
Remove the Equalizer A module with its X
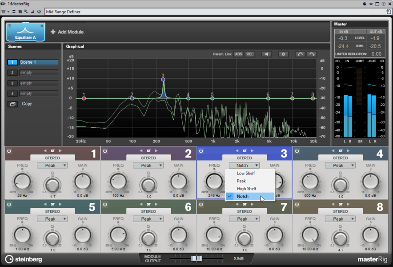(x=42, y=26)
